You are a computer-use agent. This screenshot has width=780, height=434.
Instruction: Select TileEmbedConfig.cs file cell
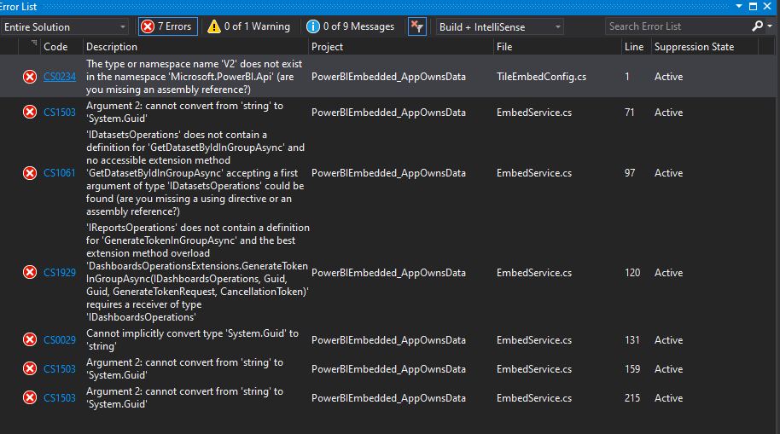click(x=541, y=77)
